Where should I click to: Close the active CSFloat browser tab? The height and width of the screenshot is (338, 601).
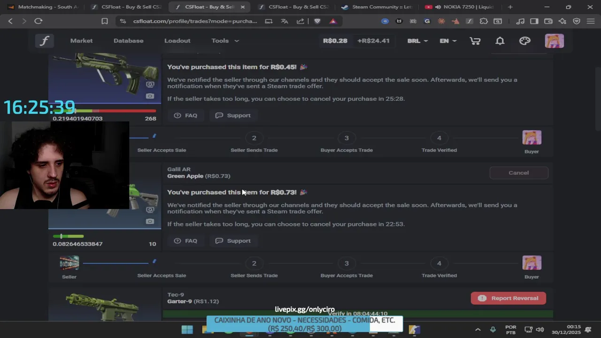click(x=243, y=7)
